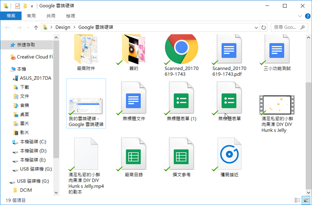This screenshot has height=205, width=312.
Task: Open the 檢視 ribbon tab
Action: coord(71,16)
